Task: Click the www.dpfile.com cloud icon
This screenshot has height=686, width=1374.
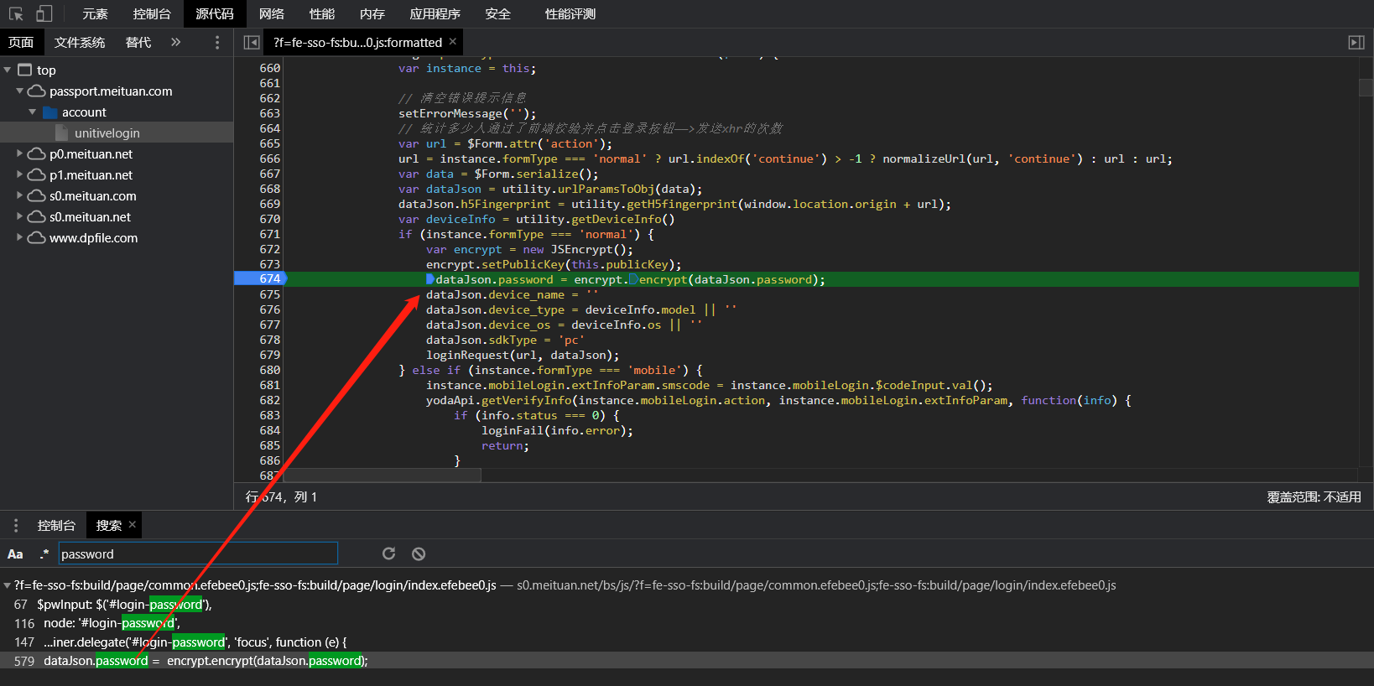Action: click(x=36, y=237)
